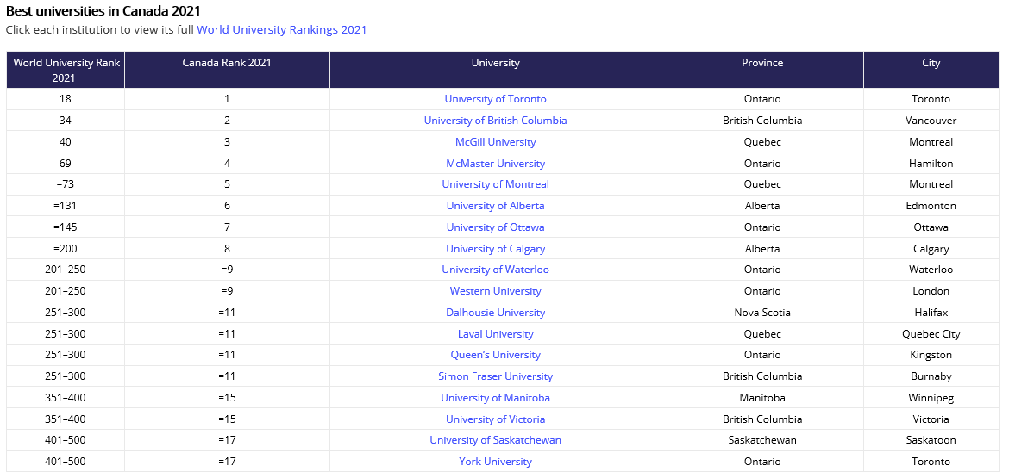Open the University of Calgary link
This screenshot has height=472, width=1009.
[x=496, y=248]
